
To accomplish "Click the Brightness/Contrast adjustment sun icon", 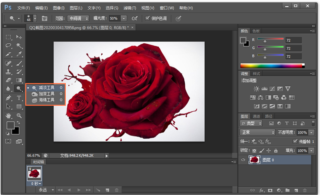I will point(256,89).
